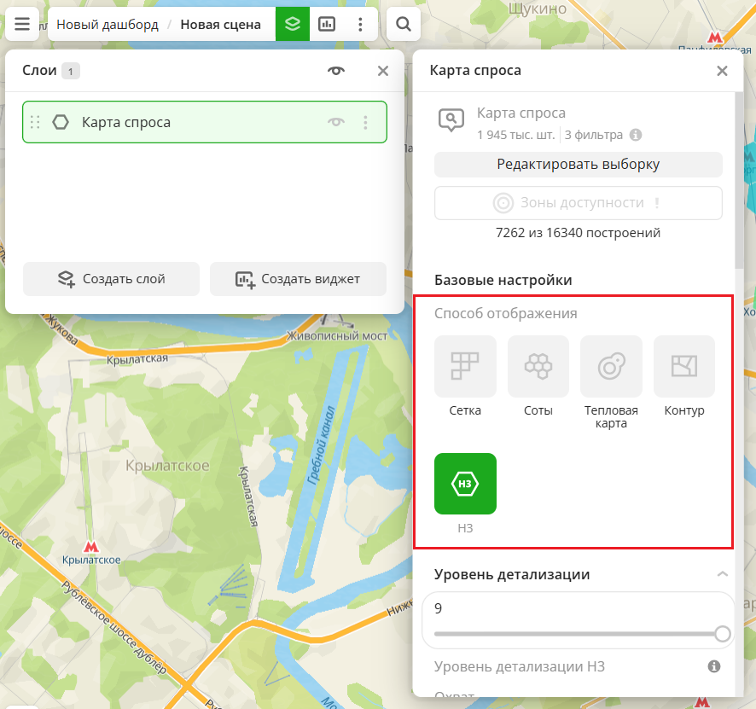Select the Сетка display method
The width and height of the screenshot is (756, 709).
(465, 367)
